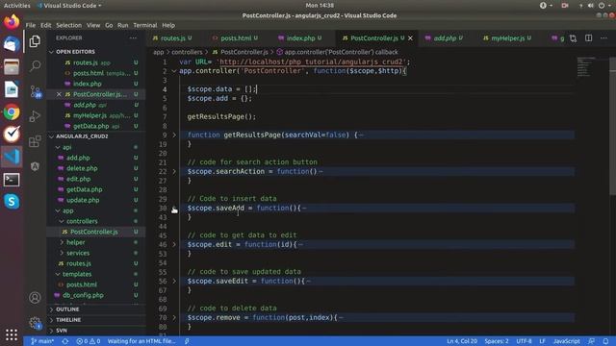Click the main branch indicator in status bar
Image resolution: width=616 pixels, height=346 pixels.
(x=42, y=341)
